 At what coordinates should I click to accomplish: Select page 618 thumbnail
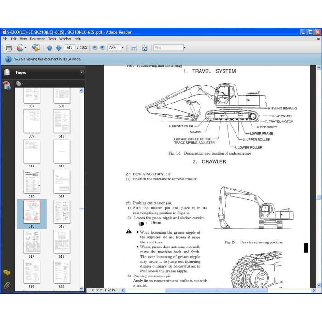pos(62,241)
